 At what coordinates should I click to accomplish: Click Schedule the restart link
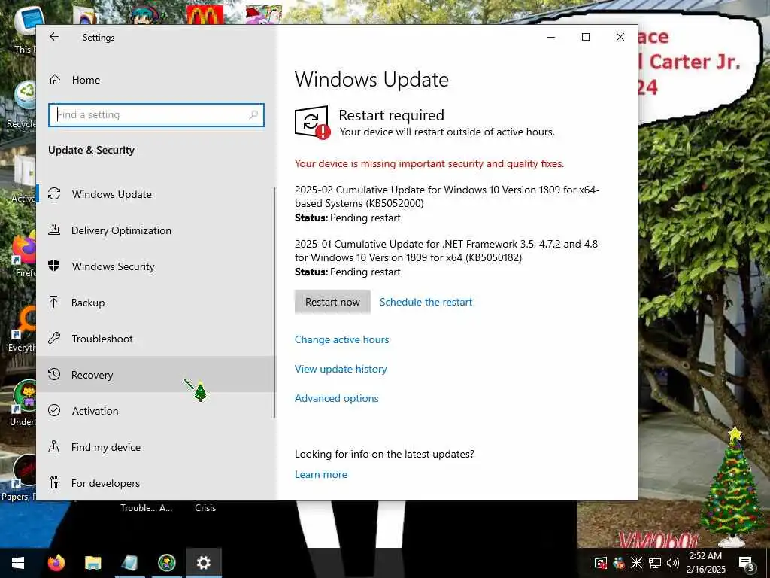426,302
